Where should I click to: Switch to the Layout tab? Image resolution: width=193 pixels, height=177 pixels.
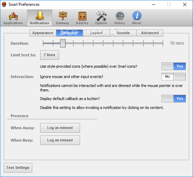[x=96, y=33]
